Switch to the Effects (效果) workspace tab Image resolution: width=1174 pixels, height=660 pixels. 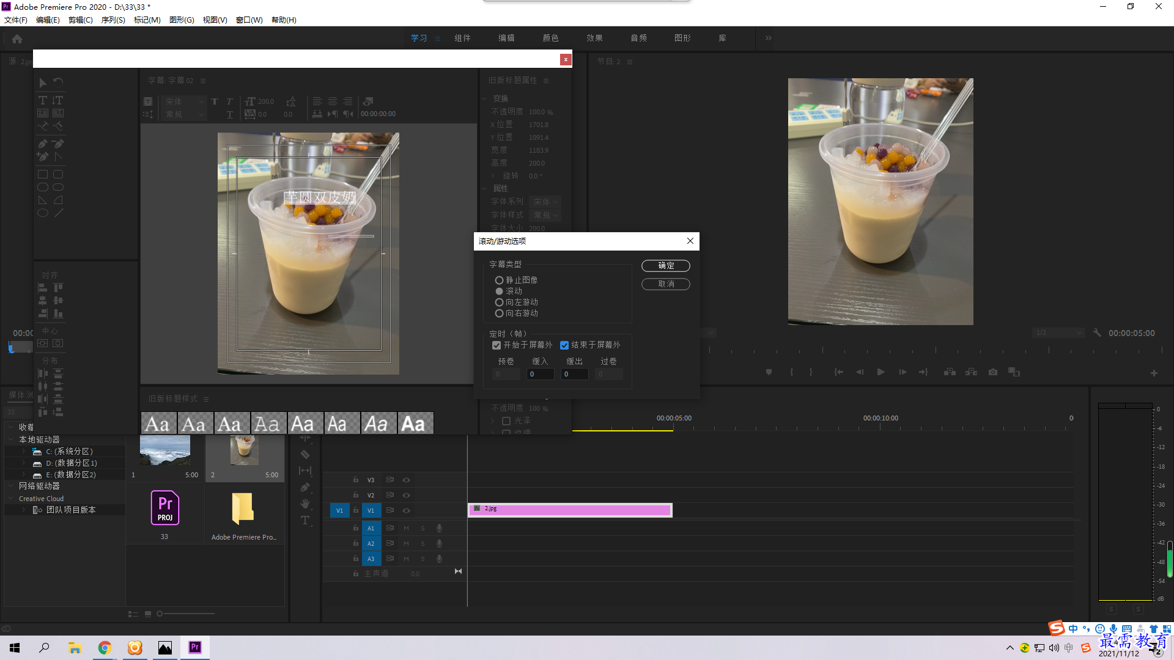tap(594, 38)
